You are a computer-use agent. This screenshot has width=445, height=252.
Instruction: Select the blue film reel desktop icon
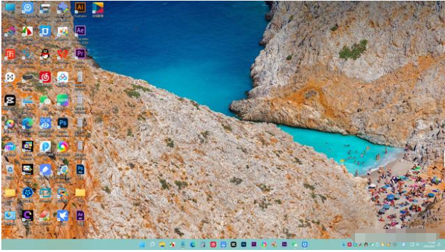[x=28, y=193]
